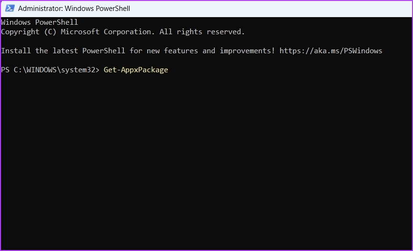Screen dimensions: 413x251
Task: Click the word "Copyright" in console
Action: 20,32
